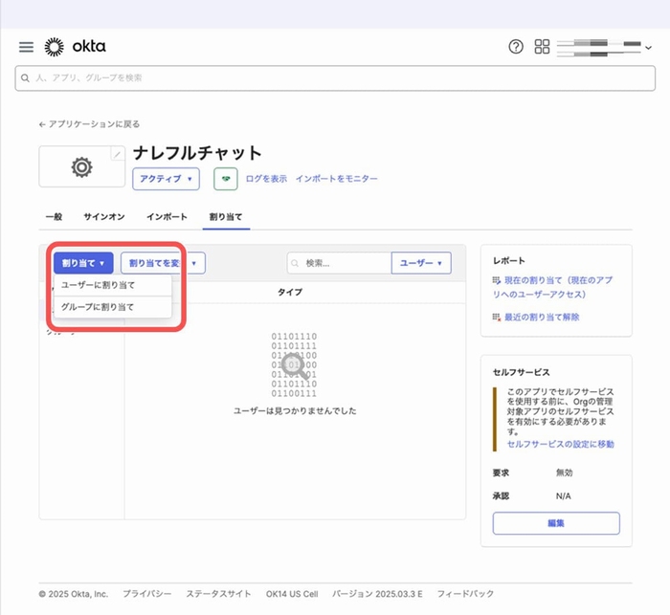Viewport: 670px width, 615px height.
Task: Go to セルフサービスの設定に移動 link
Action: [560, 444]
